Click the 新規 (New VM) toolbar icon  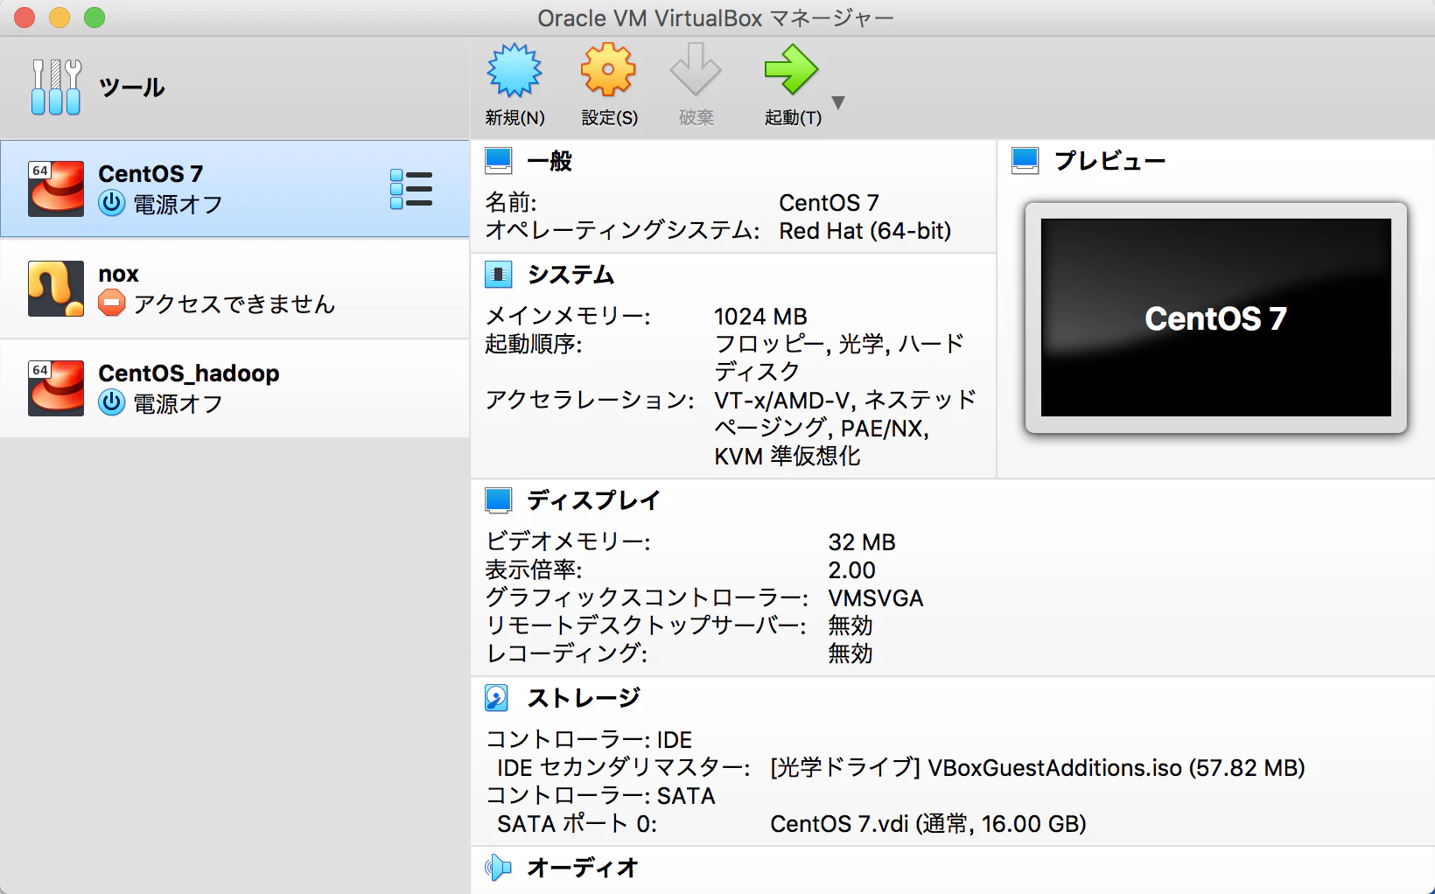coord(513,68)
